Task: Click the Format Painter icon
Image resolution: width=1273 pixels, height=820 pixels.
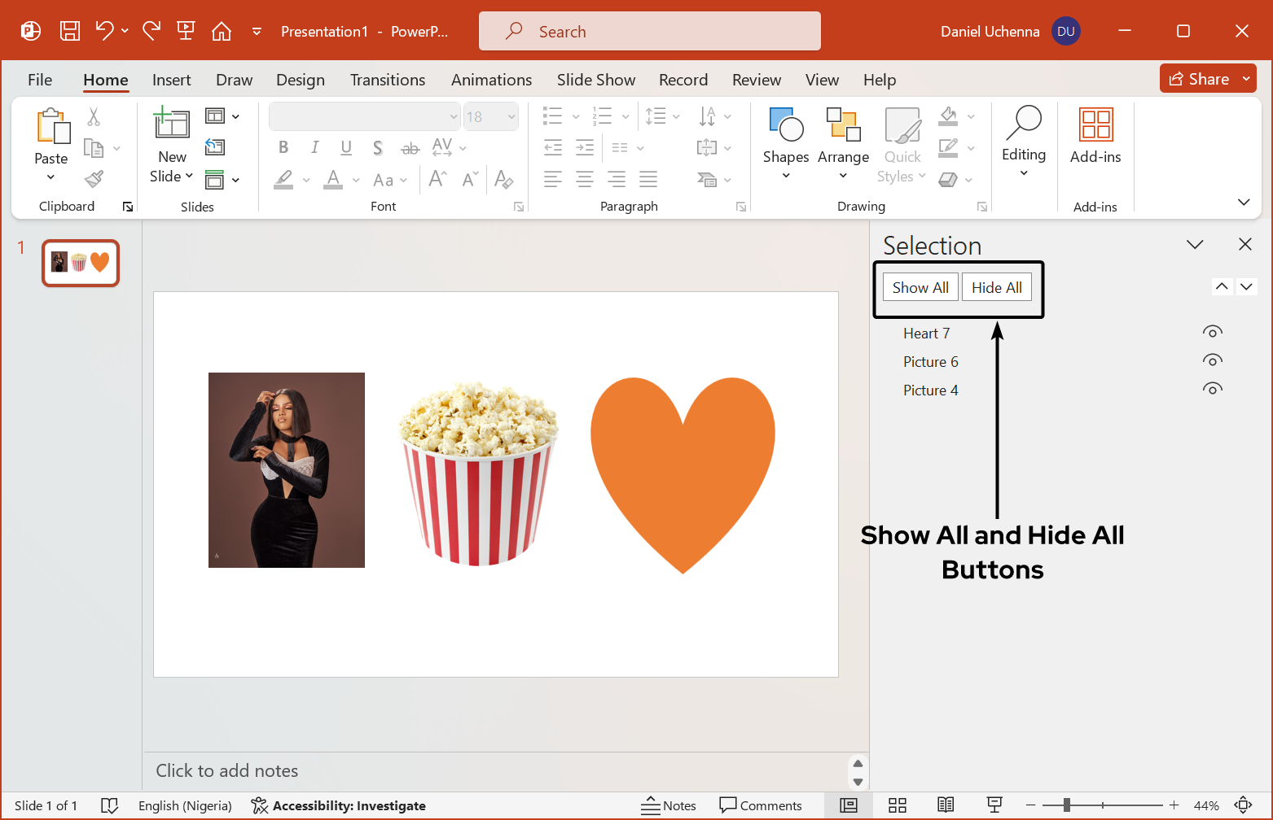Action: point(94,178)
